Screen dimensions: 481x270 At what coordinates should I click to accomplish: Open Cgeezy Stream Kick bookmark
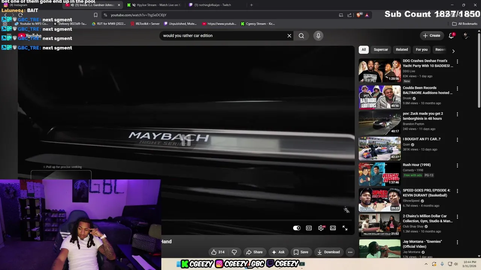click(258, 24)
